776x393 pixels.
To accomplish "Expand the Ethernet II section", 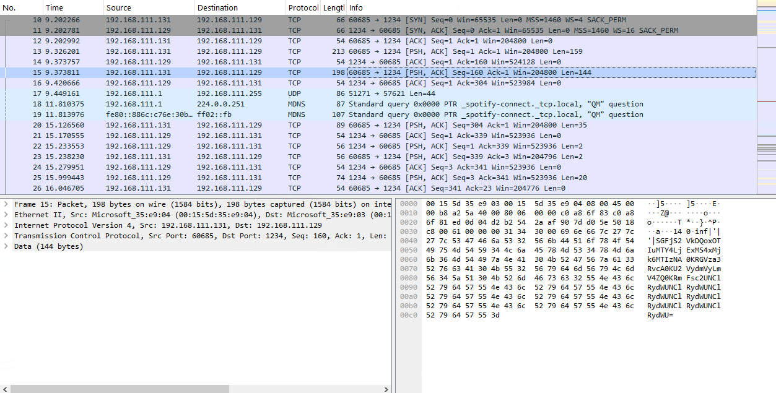I will click(6, 215).
